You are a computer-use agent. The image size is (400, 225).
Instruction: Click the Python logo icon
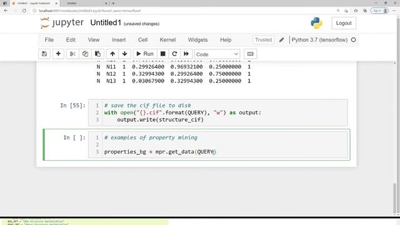pyautogui.click(x=317, y=23)
